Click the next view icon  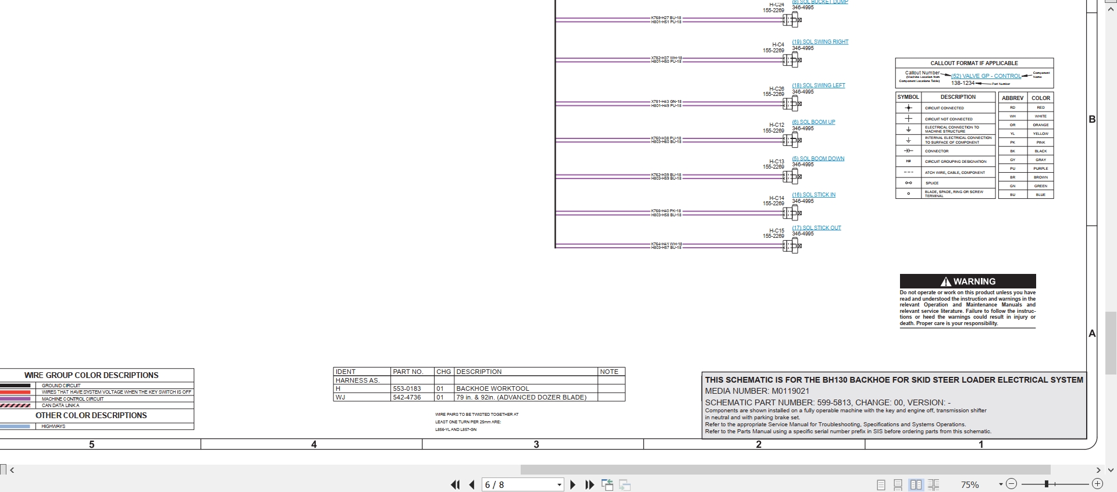click(x=625, y=484)
